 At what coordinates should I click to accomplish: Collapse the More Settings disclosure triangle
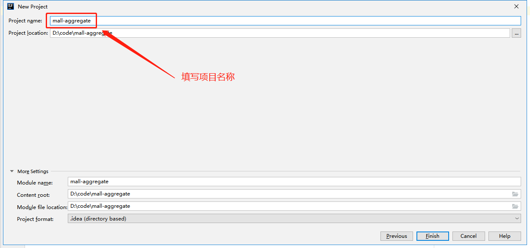click(x=12, y=171)
